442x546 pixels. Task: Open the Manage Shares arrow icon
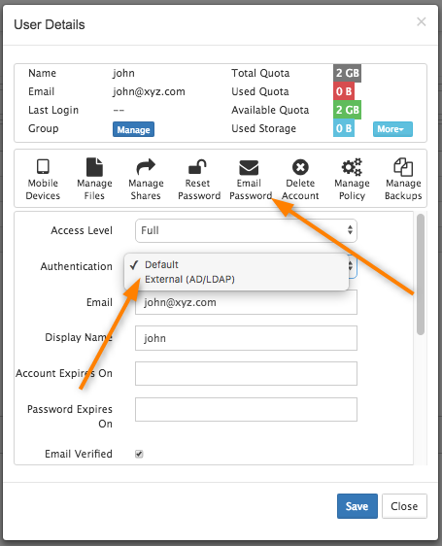pos(146,167)
